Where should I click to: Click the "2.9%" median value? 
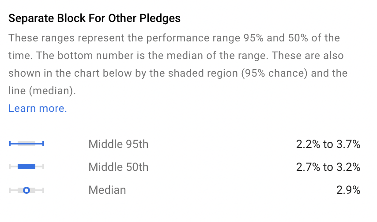(348, 190)
